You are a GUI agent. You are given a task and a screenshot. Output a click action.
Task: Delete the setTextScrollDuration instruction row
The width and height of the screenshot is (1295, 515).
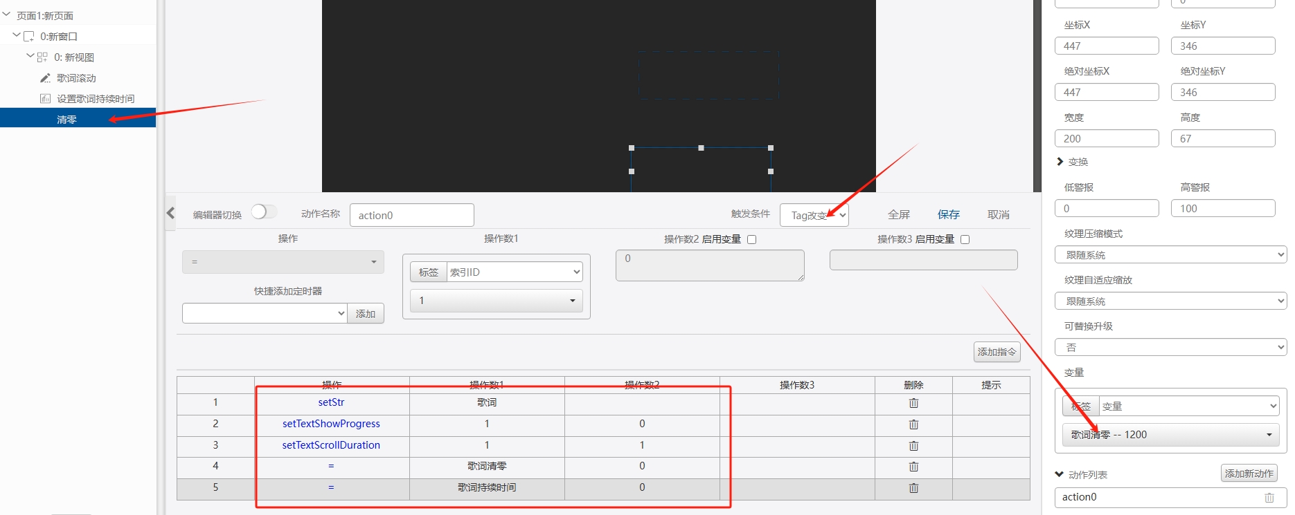coord(913,446)
